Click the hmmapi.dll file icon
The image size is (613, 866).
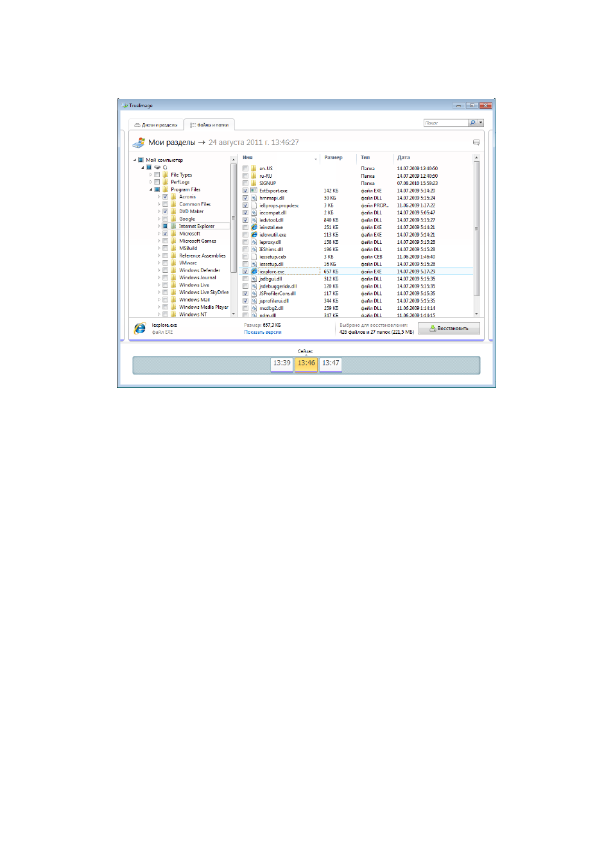(x=254, y=198)
